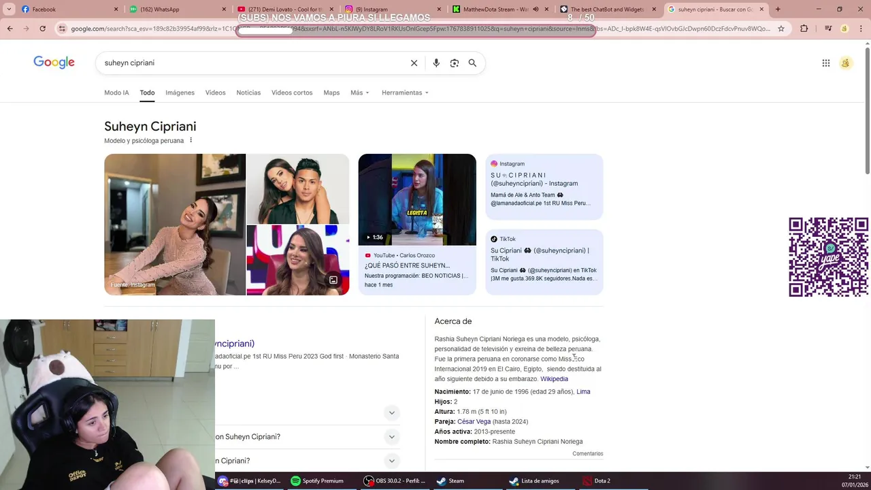The width and height of the screenshot is (871, 490).
Task: Play the Carlos Orozco YouTube video
Action: [x=417, y=199]
